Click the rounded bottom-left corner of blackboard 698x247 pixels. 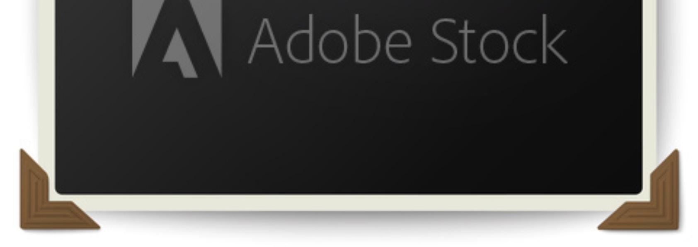pos(59,190)
